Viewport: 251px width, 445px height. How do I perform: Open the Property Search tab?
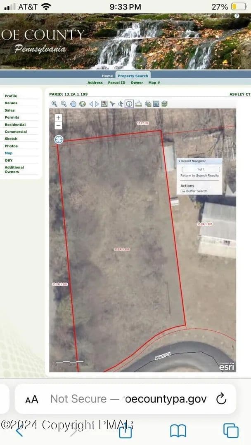pos(133,76)
